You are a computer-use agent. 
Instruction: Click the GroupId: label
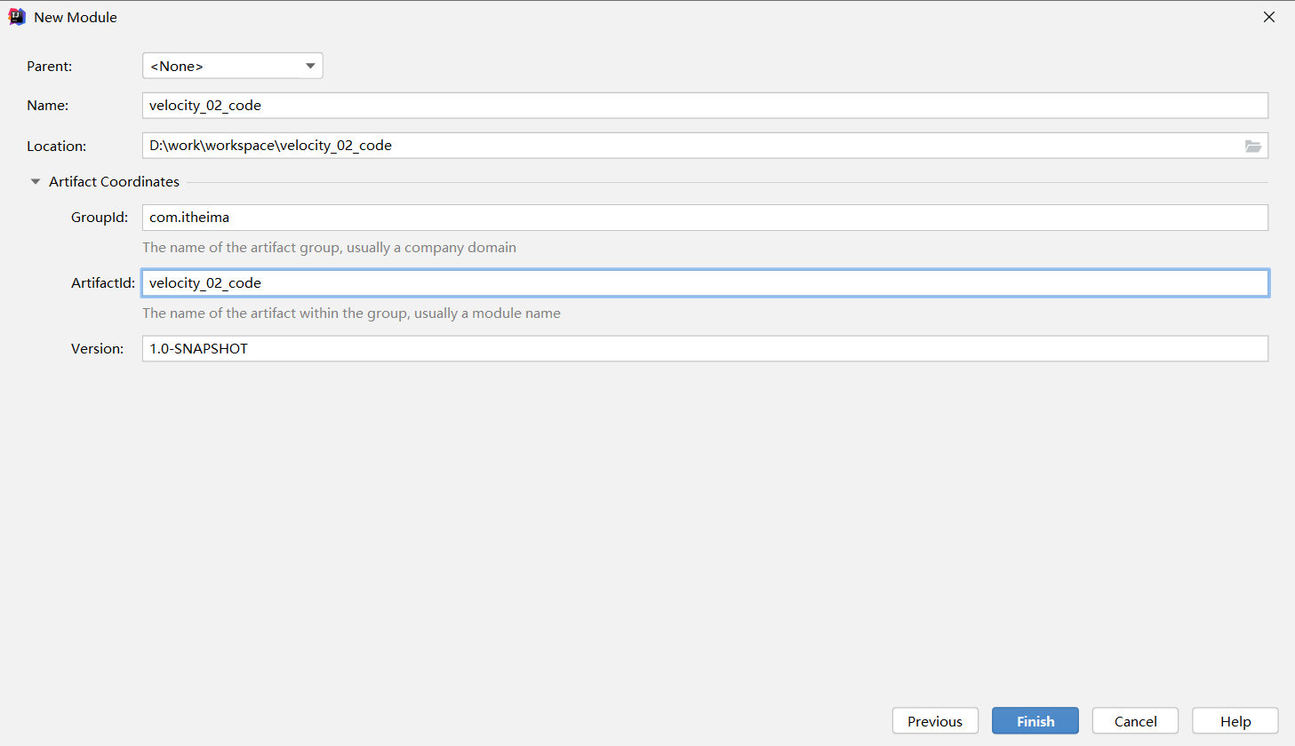coord(100,218)
